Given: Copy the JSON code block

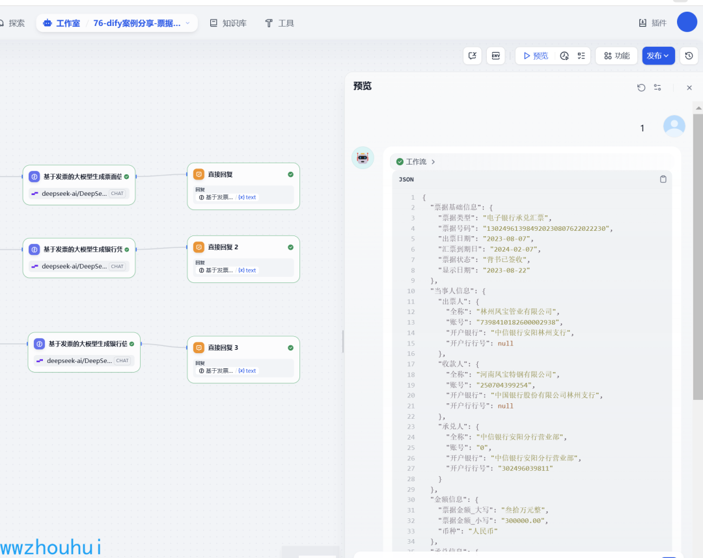Looking at the screenshot, I should tap(663, 179).
